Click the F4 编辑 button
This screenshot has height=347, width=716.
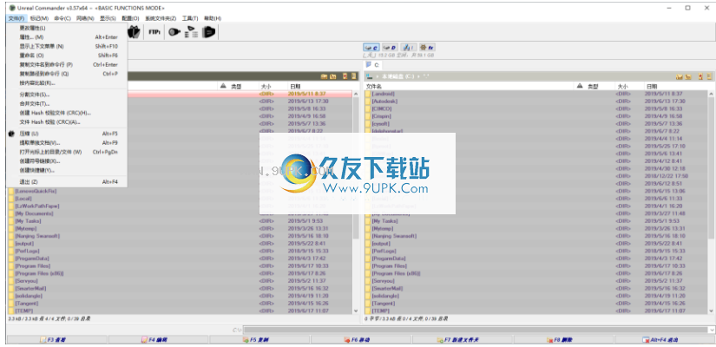[159, 340]
